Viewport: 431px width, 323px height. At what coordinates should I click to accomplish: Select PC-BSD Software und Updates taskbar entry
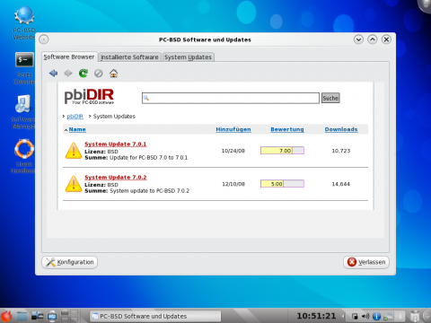155,316
